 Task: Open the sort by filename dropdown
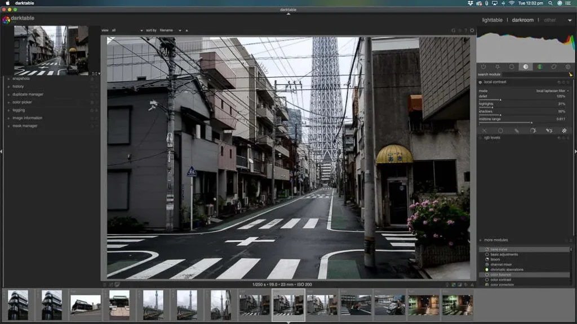coord(170,30)
